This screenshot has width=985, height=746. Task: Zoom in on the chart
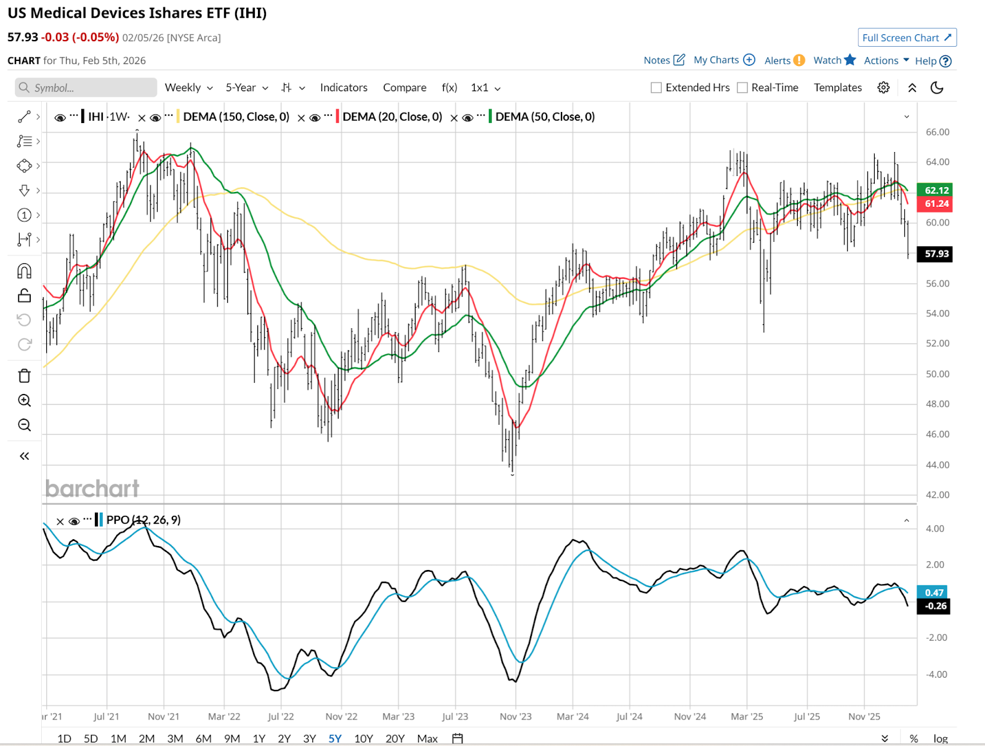[x=24, y=400]
